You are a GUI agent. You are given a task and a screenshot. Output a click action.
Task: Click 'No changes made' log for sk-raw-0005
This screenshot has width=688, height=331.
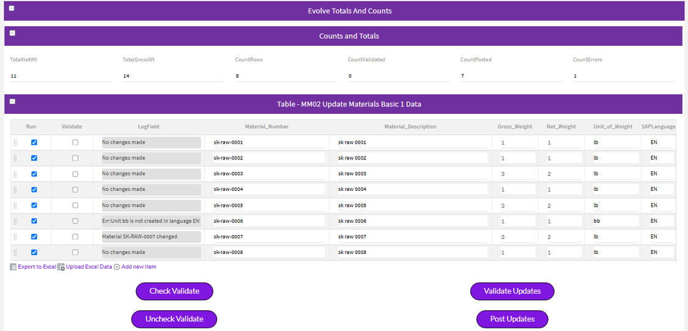pyautogui.click(x=152, y=206)
